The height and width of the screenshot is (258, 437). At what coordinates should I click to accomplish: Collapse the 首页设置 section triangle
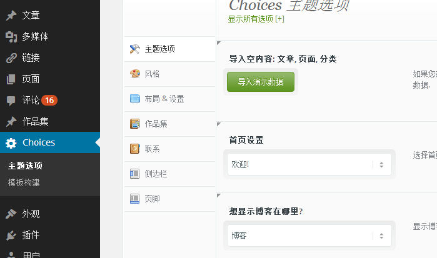219,124
